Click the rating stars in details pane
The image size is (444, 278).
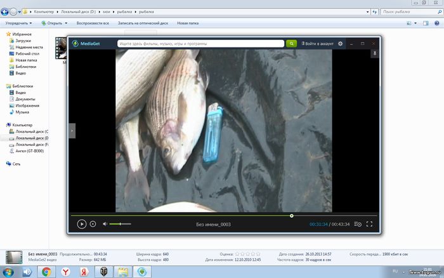pyautogui.click(x=248, y=254)
